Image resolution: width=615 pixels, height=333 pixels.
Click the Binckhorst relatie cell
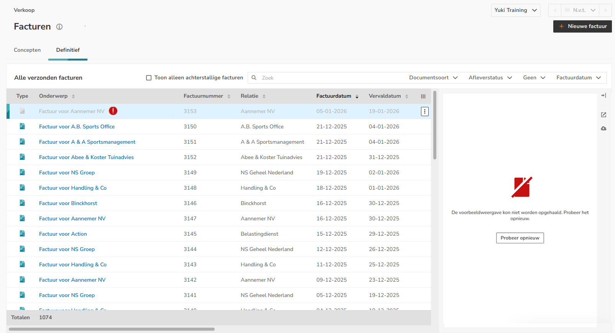[x=253, y=203]
